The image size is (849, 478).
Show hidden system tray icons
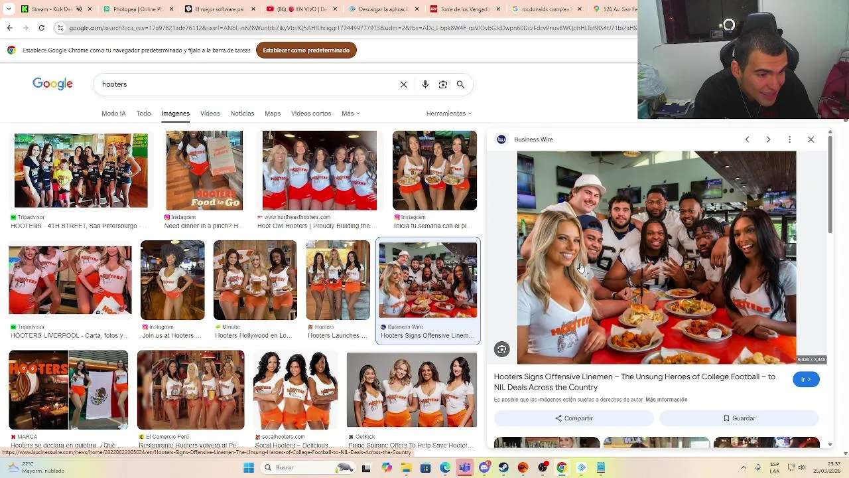click(744, 467)
